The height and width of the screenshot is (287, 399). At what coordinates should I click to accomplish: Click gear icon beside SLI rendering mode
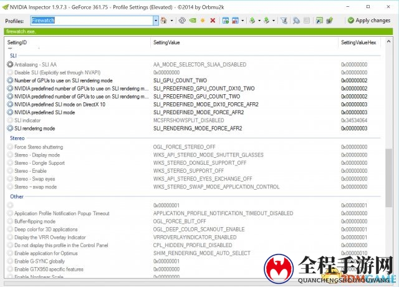pos(10,129)
